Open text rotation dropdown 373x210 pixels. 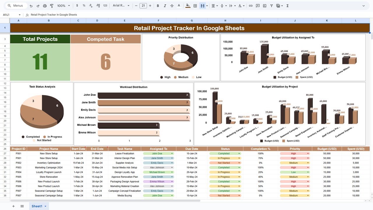[x=241, y=6]
